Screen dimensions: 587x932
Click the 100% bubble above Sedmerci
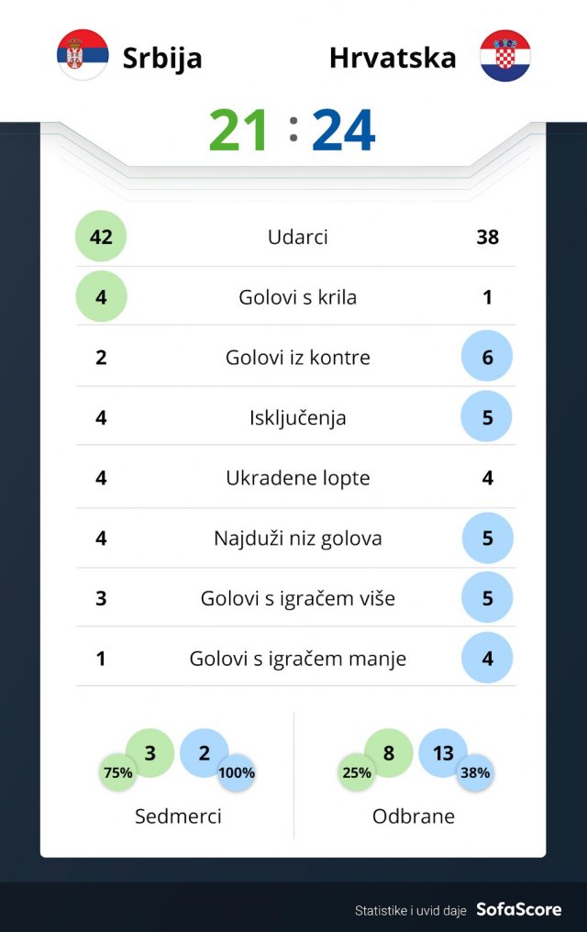[237, 772]
